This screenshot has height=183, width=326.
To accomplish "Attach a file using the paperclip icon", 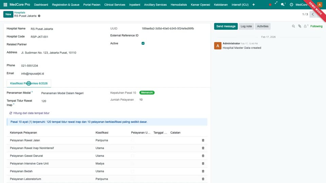I will (x=300, y=26).
